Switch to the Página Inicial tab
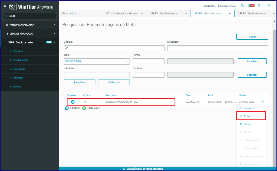 tap(69, 14)
